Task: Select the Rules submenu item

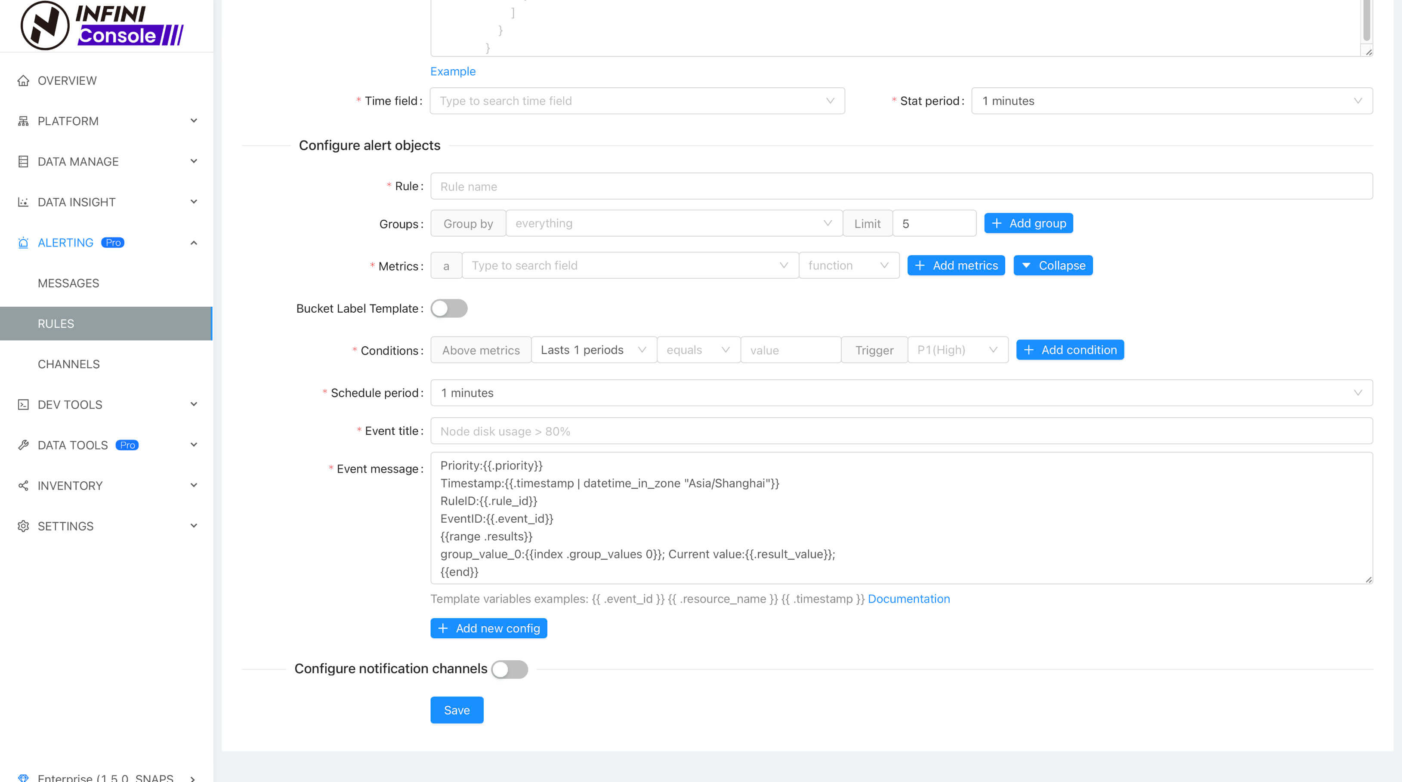Action: (x=106, y=324)
